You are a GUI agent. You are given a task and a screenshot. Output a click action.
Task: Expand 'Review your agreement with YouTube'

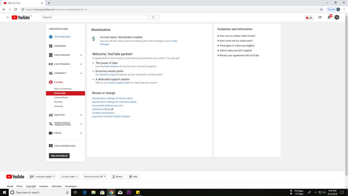(x=238, y=55)
